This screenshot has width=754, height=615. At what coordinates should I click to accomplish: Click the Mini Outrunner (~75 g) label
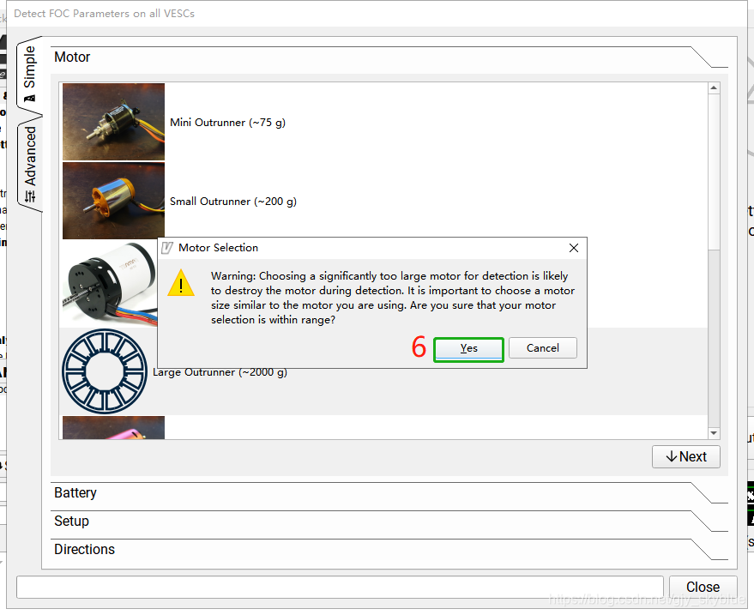(227, 123)
